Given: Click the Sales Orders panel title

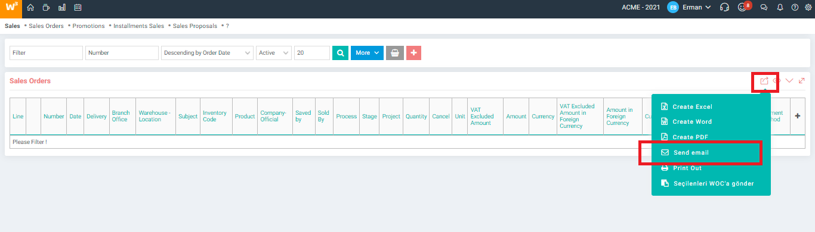Looking at the screenshot, I should coord(30,81).
